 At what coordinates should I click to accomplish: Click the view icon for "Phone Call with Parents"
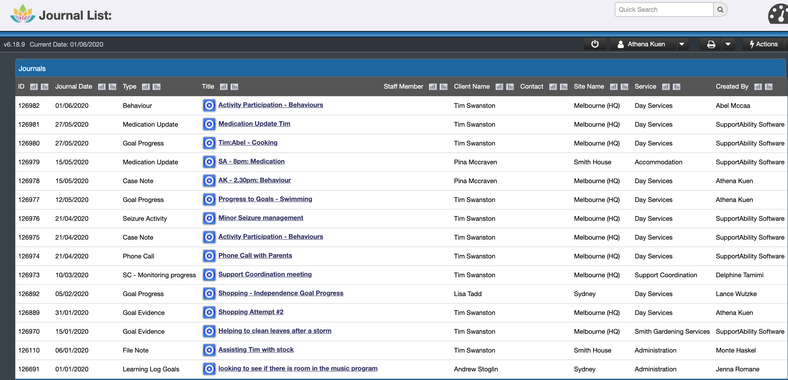coord(209,256)
